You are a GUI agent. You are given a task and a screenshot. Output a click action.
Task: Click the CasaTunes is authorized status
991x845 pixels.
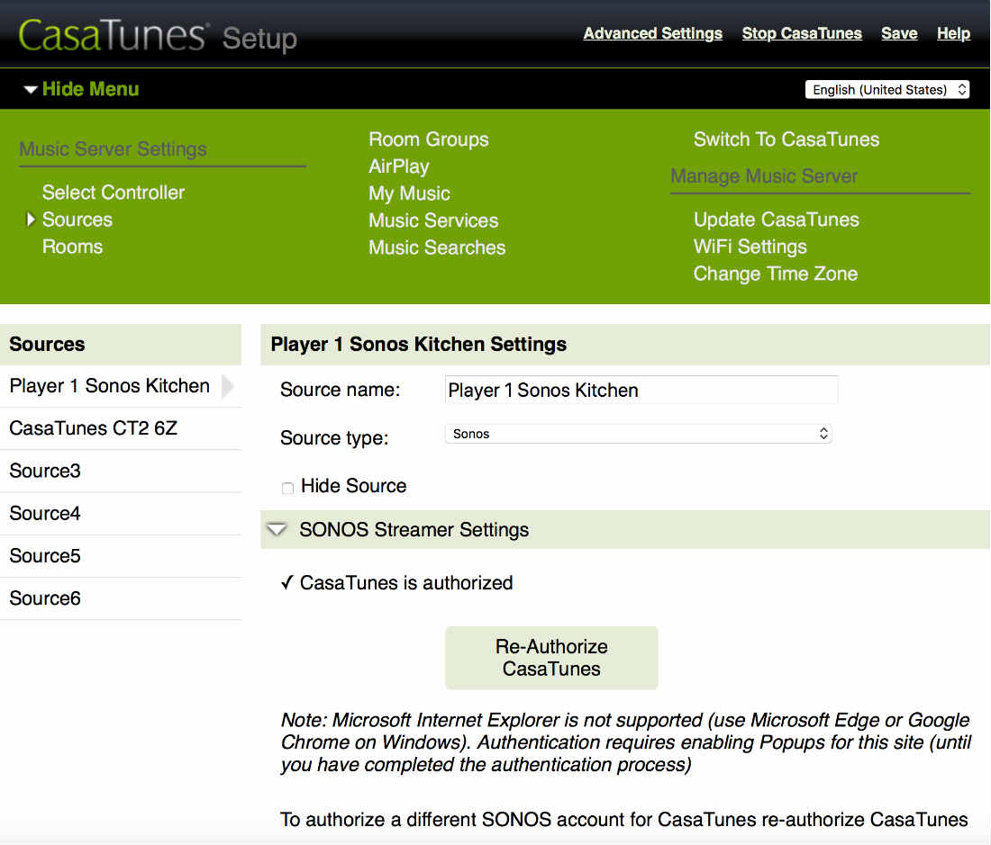[x=397, y=582]
